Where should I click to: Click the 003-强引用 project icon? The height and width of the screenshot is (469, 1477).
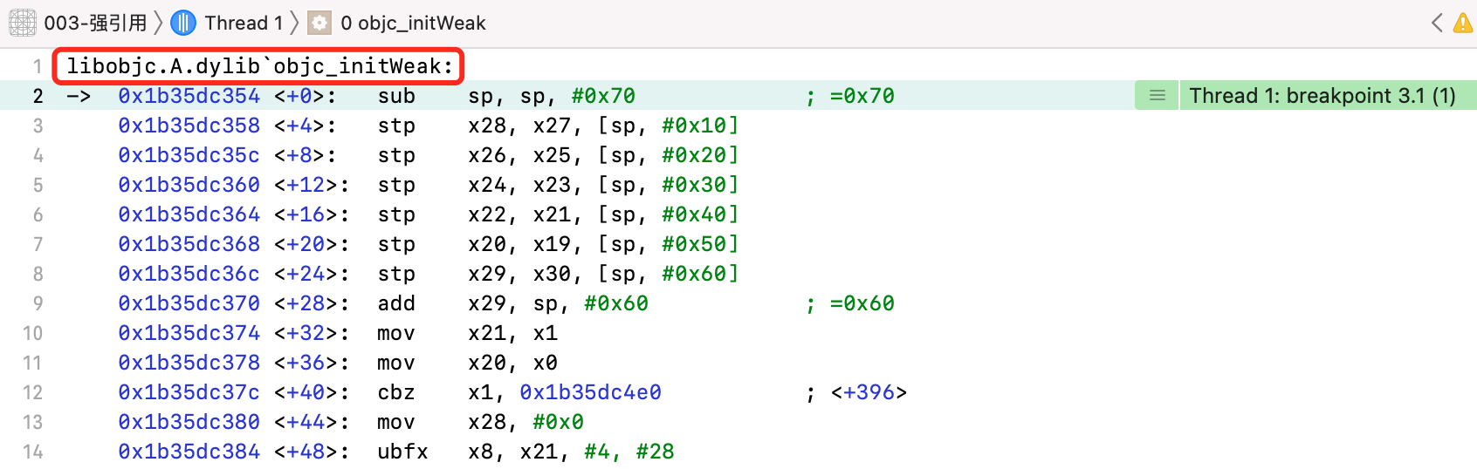(23, 23)
